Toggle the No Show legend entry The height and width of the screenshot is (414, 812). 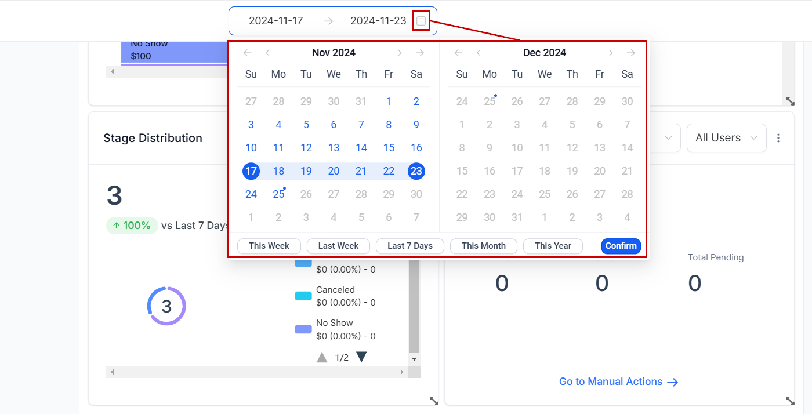tap(334, 323)
